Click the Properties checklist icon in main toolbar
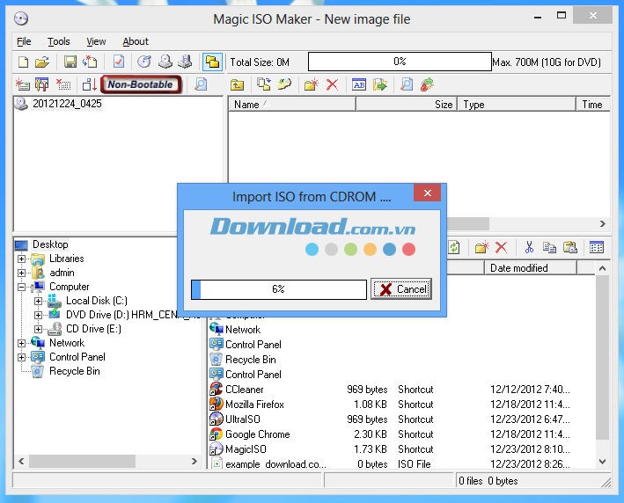This screenshot has height=503, width=624. tap(118, 62)
